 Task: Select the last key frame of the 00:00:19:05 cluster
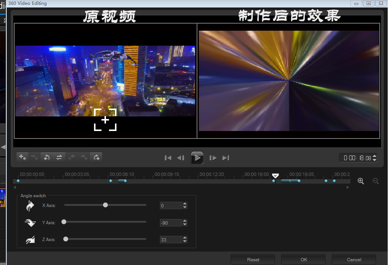click(x=299, y=181)
